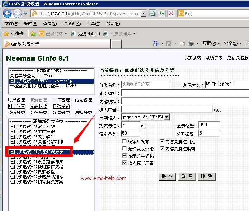This screenshot has height=211, width=249.
Task: Click the Refresh page icon
Action: coord(162,14)
